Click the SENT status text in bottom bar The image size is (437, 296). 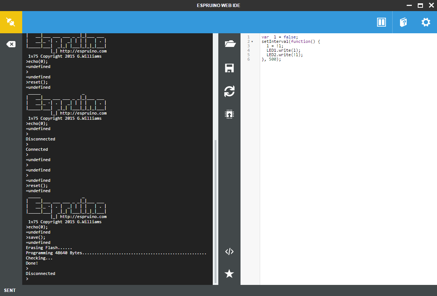(x=10, y=290)
